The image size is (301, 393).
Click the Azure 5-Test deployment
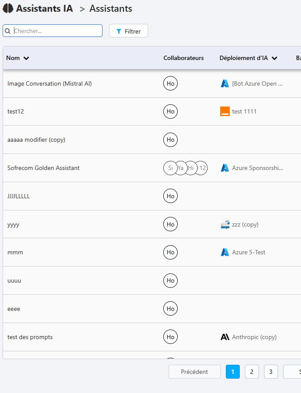(x=249, y=252)
